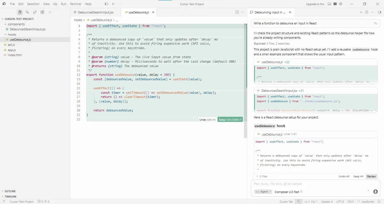Image resolution: width=384 pixels, height=204 pixels.
Task: Switch to the DebouncedSearchInput.jsx tab
Action: (95, 12)
